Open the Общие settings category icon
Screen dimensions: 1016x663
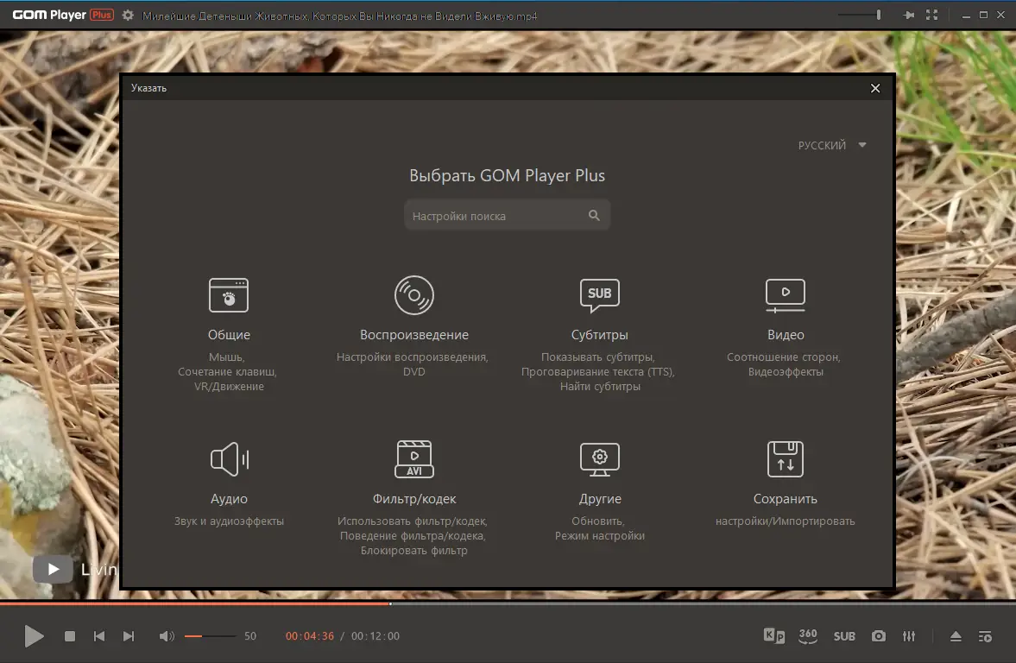(x=229, y=295)
